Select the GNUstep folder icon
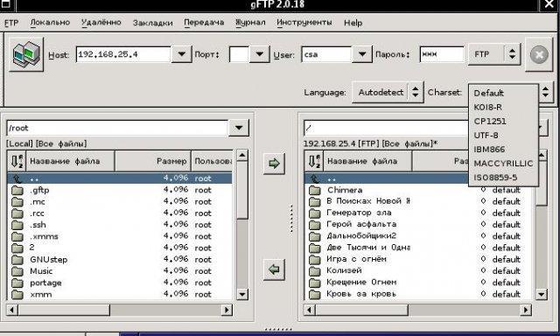This screenshot has height=336, width=560. pyautogui.click(x=17, y=260)
